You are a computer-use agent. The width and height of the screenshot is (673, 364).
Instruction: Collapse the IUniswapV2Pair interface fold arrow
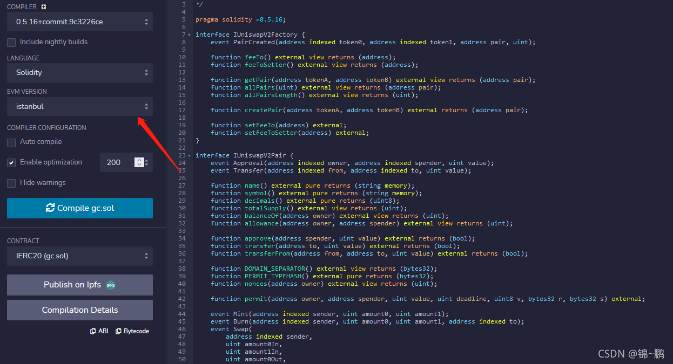[189, 155]
